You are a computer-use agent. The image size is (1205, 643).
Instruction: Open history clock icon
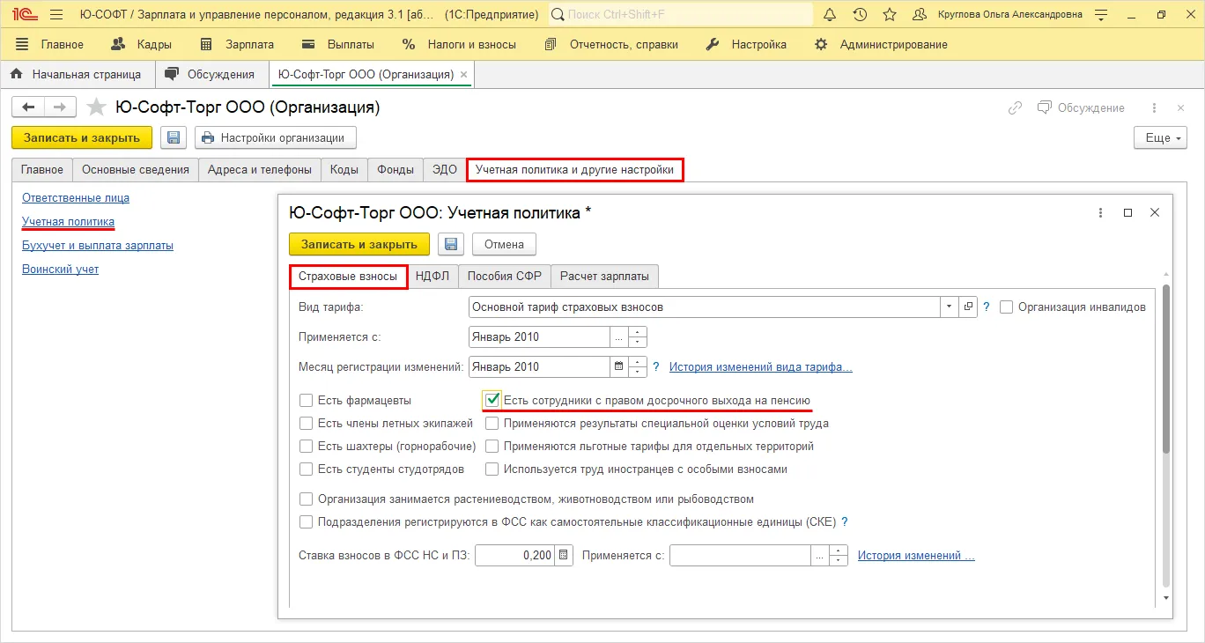tap(860, 14)
